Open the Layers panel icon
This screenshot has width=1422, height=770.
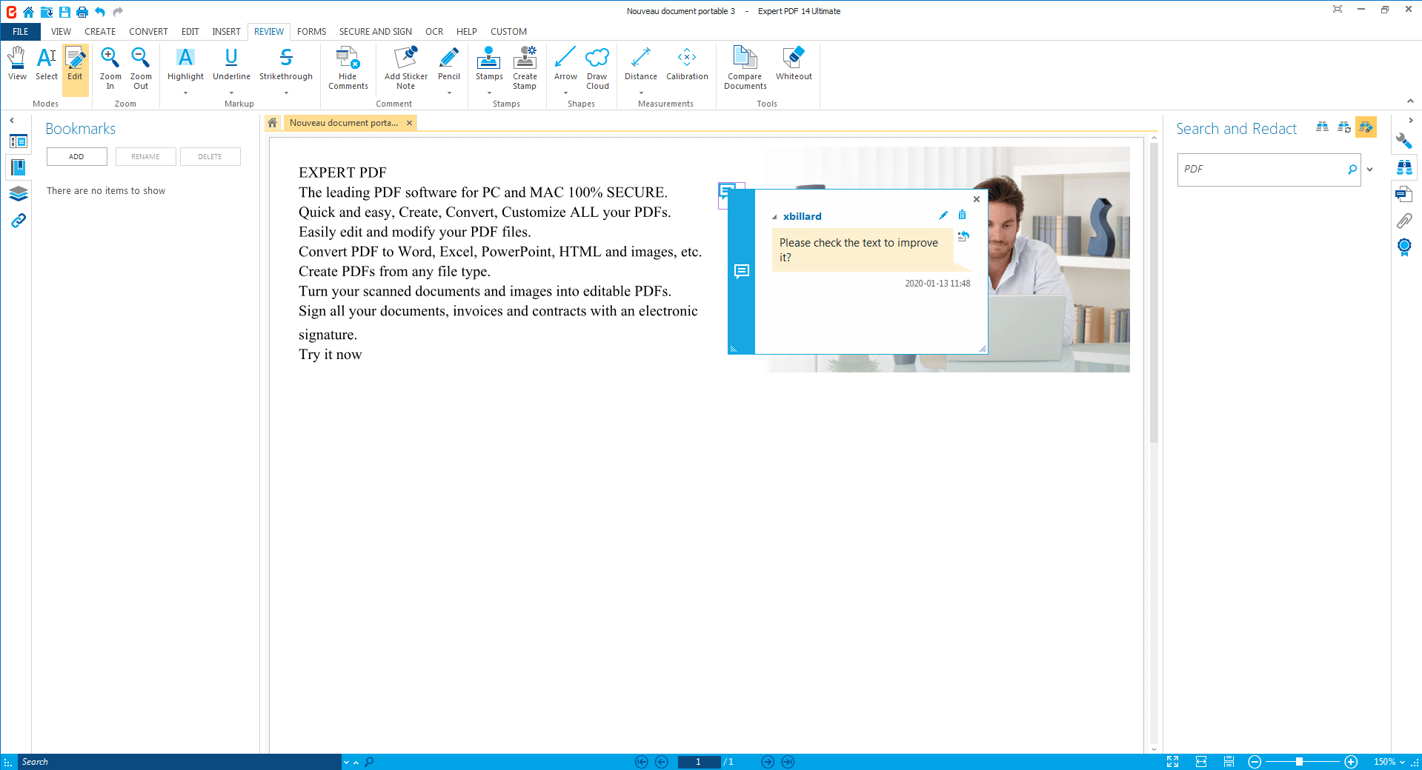pos(19,194)
